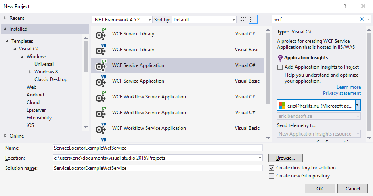The width and height of the screenshot is (373, 196).
Task: Uncheck Create directory for solution
Action: [272, 168]
